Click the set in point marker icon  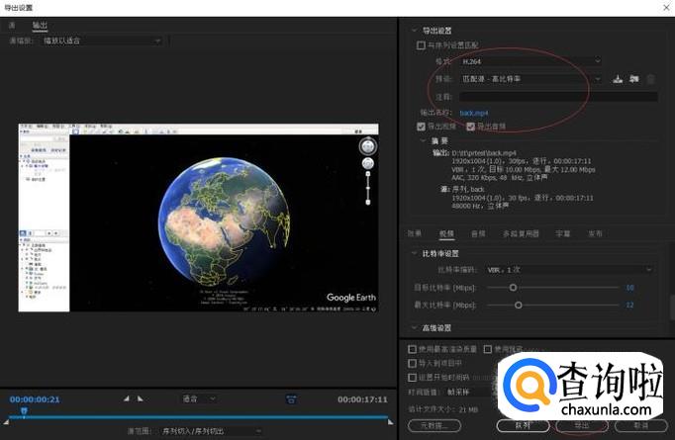click(x=126, y=398)
